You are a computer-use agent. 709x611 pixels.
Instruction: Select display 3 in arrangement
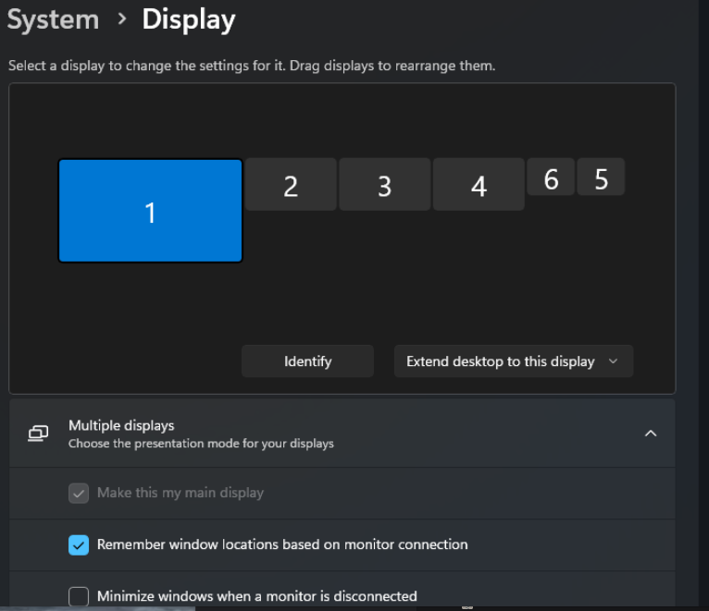click(385, 184)
